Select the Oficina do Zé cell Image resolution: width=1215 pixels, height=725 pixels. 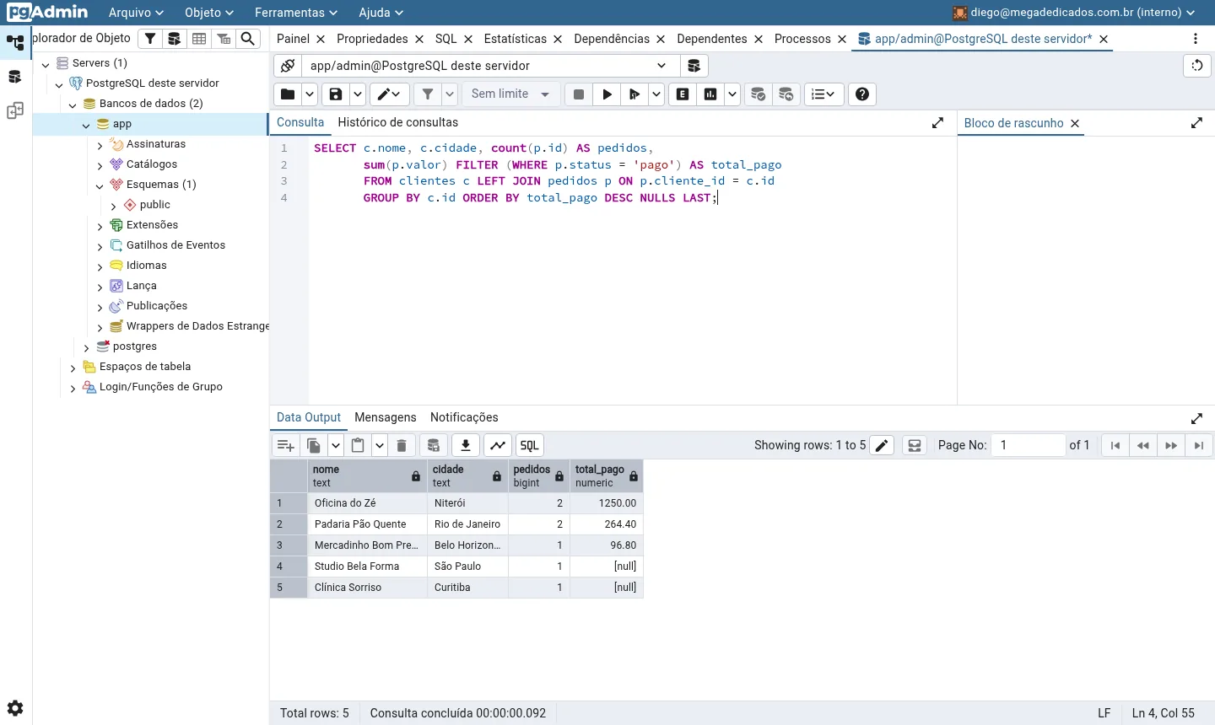tap(368, 503)
